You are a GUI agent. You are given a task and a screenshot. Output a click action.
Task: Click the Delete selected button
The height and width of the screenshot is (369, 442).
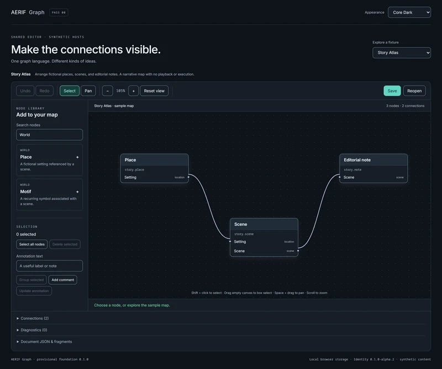[65, 244]
